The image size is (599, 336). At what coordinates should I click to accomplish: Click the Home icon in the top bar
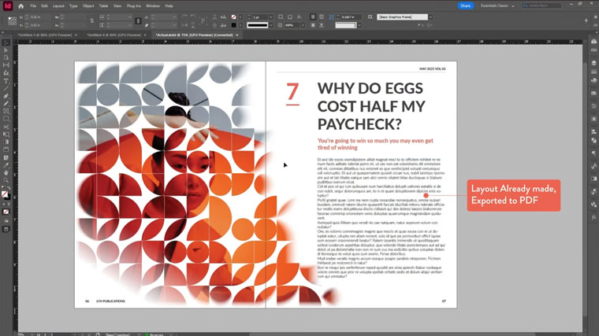point(20,6)
